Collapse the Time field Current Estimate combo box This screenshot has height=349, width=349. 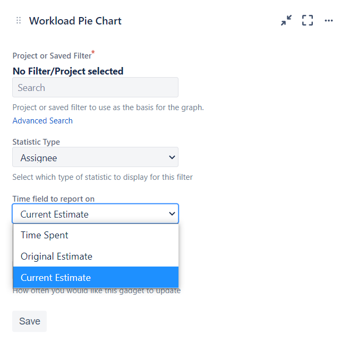click(x=95, y=214)
